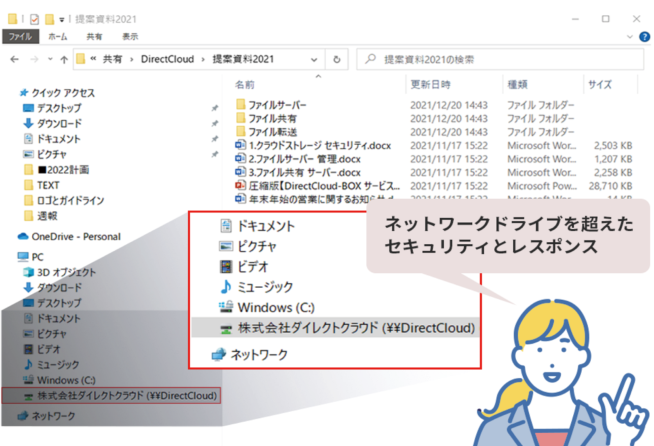Open the customize quick access toolbar dropdown
Viewport: 654px width, 446px height.
tap(62, 19)
